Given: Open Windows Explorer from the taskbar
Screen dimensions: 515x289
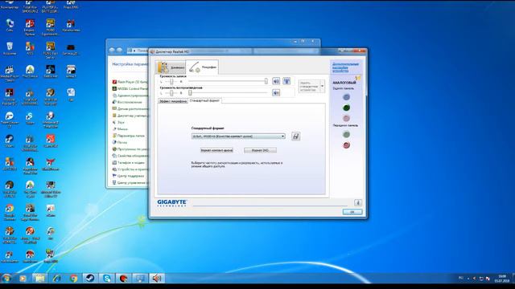Looking at the screenshot, I should point(39,279).
